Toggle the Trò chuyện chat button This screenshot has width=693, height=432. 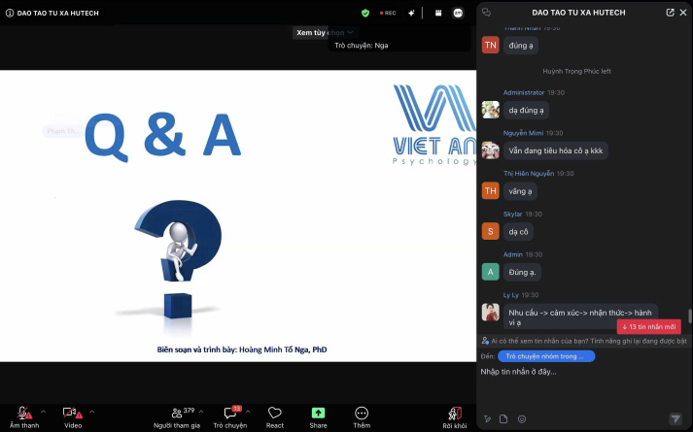[x=230, y=417]
